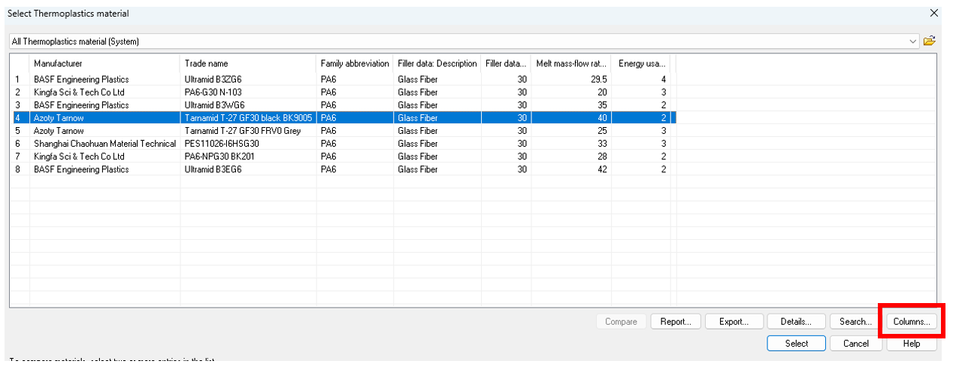Click the Energy usage column header
The image size is (953, 367).
640,63
